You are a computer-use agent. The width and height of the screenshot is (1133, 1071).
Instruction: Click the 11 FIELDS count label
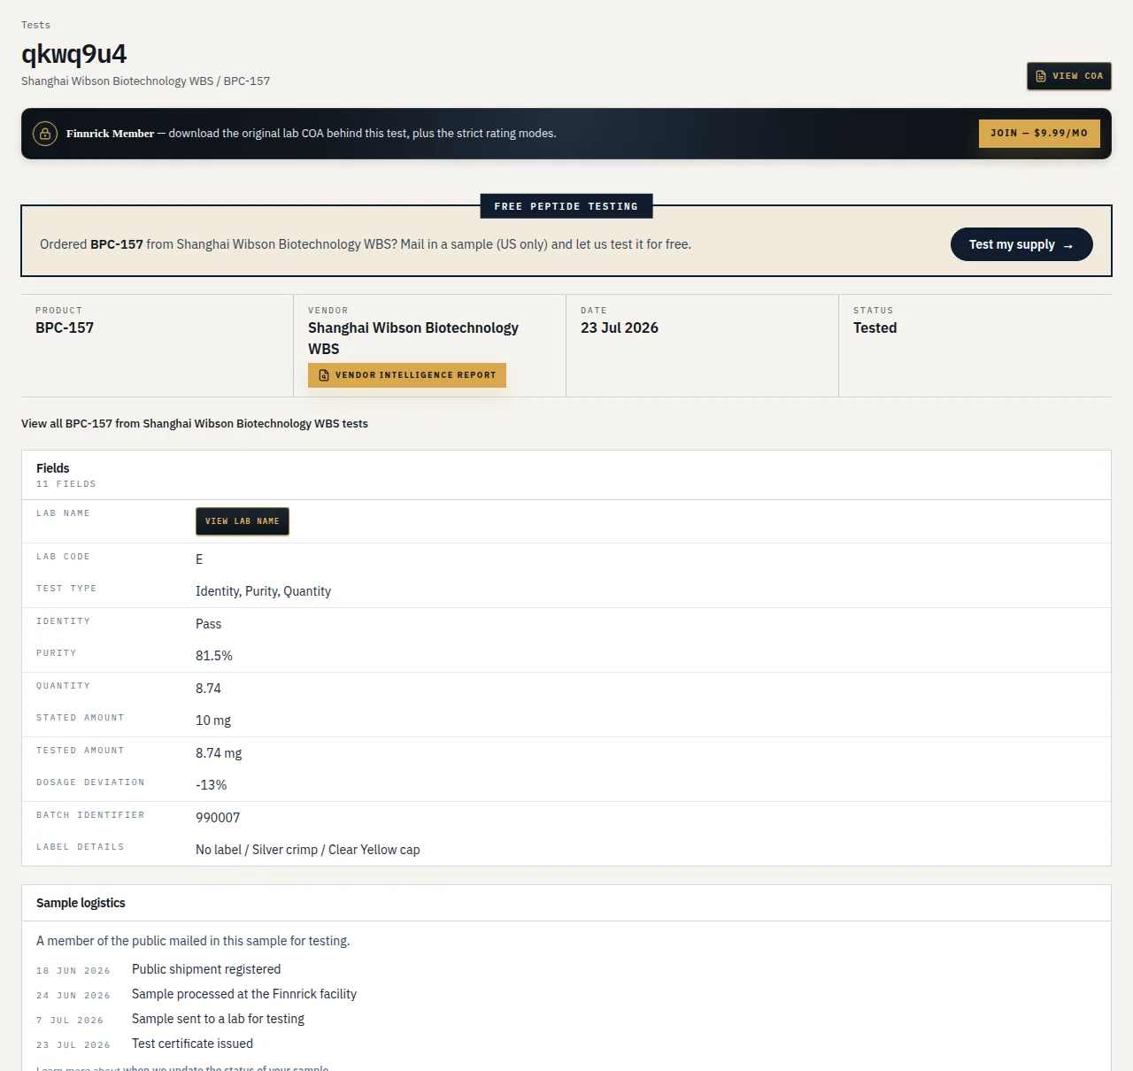pyautogui.click(x=66, y=484)
